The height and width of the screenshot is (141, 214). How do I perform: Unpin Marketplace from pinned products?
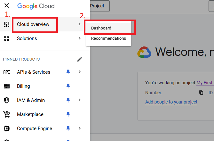(x=68, y=114)
